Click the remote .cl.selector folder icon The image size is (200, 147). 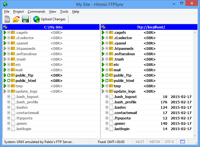pyautogui.click(x=111, y=38)
